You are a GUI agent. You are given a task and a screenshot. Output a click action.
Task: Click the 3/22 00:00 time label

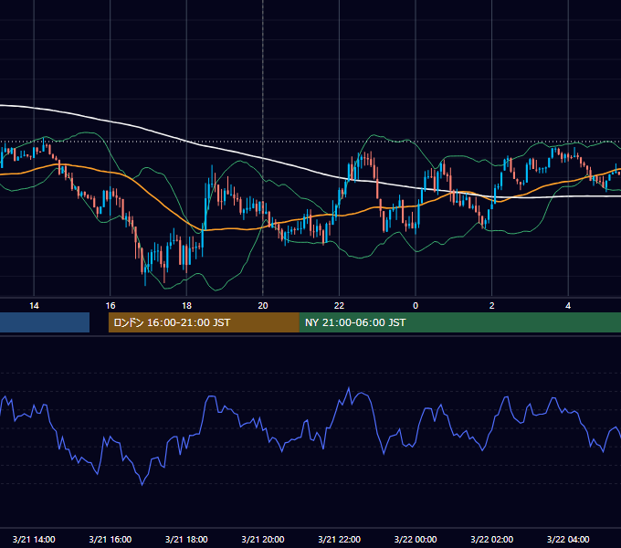(416, 539)
